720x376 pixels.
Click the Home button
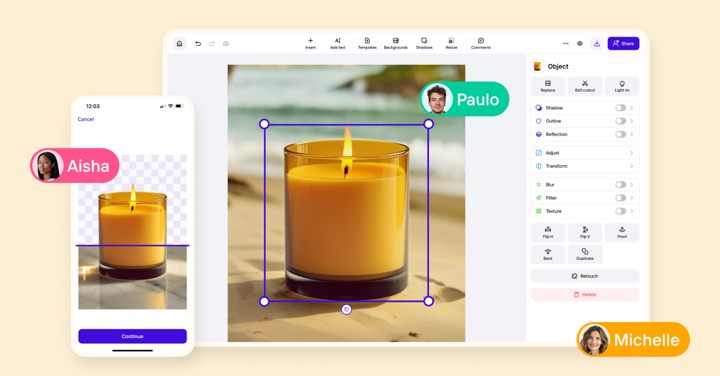click(x=179, y=43)
